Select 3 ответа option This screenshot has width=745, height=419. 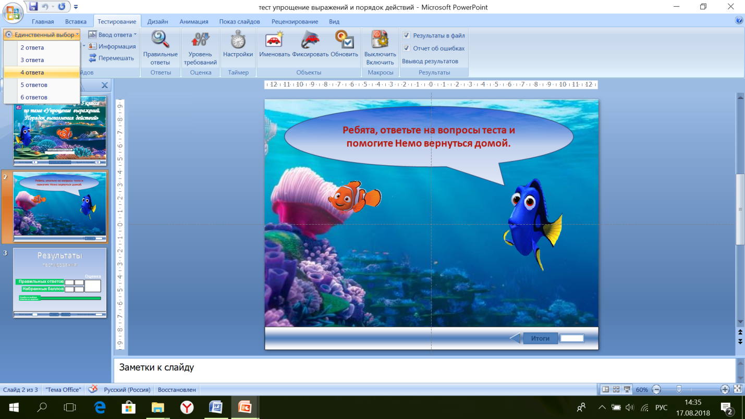[x=42, y=60]
